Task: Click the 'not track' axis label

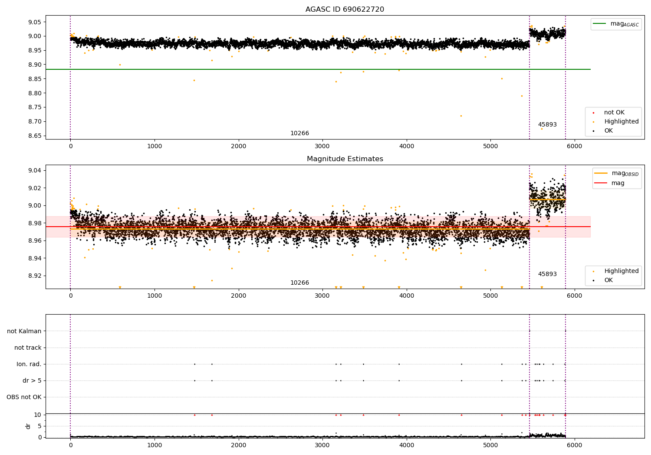Action: tap(28, 348)
